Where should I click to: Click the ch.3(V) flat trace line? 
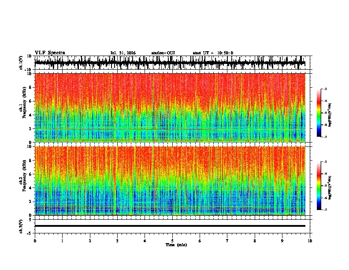click(x=170, y=226)
